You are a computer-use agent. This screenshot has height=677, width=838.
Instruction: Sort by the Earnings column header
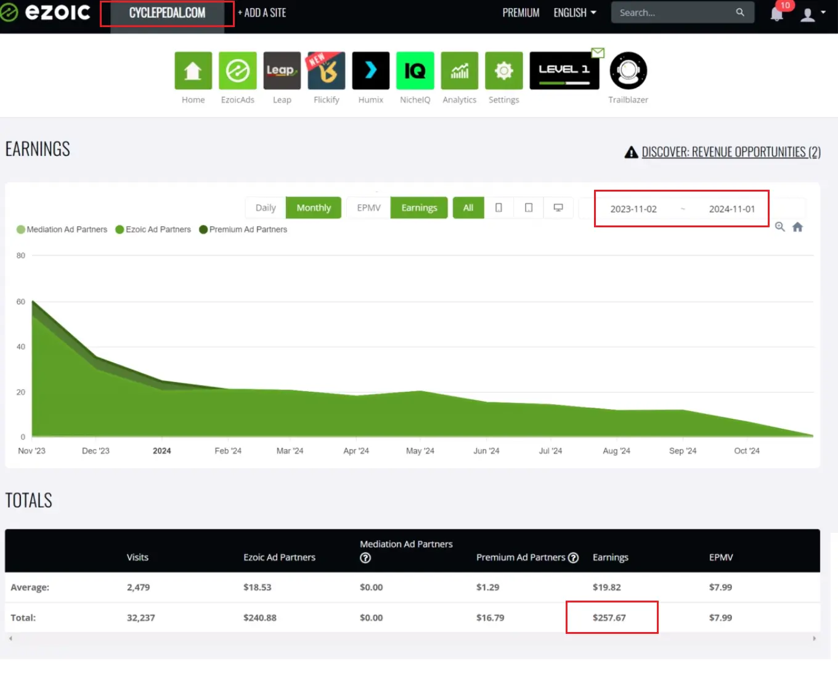coord(610,557)
